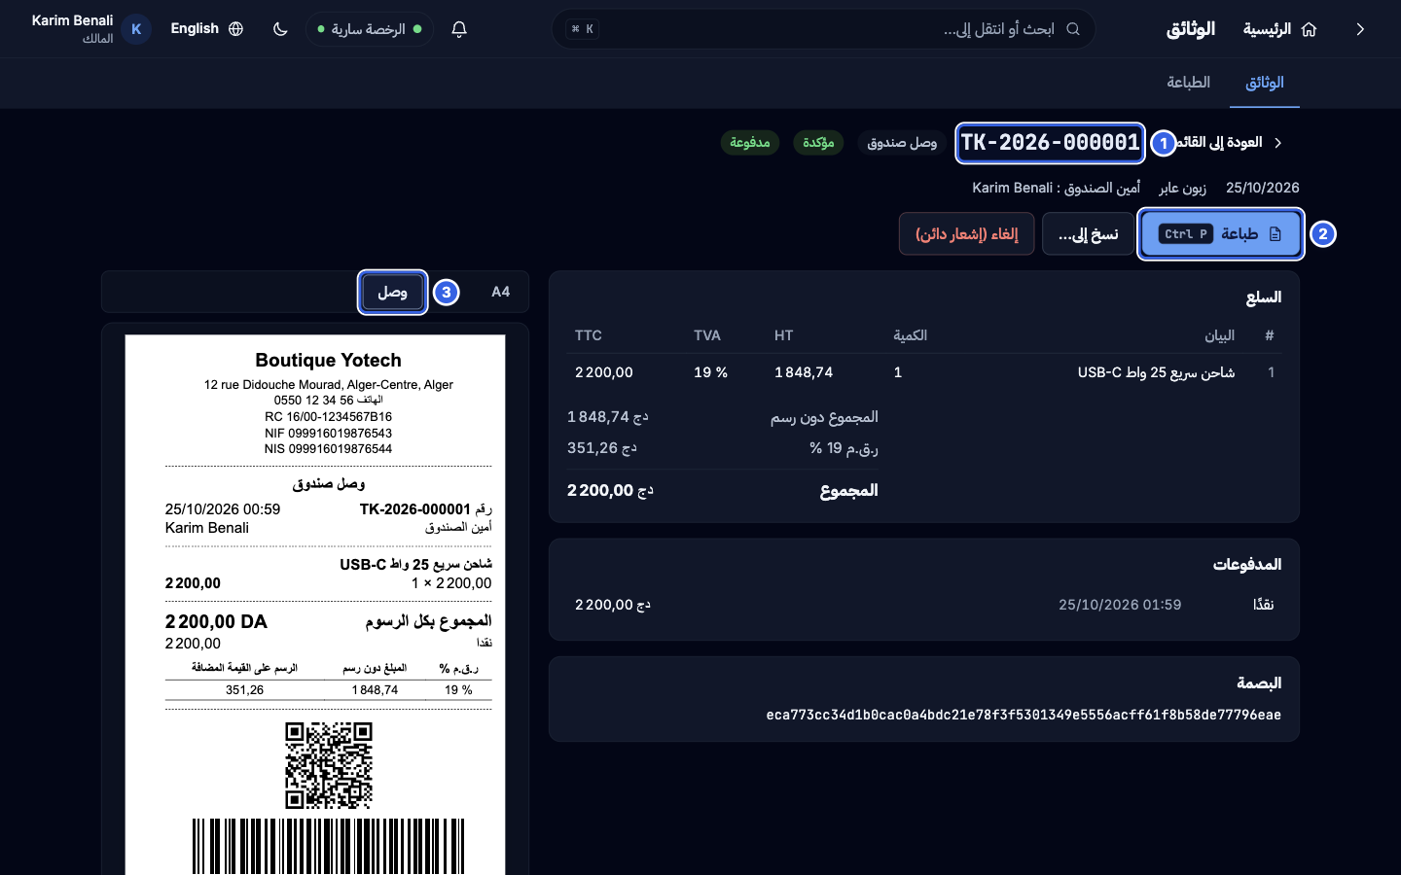Click the document number TK-2026-000001 heading
The image size is (1401, 875).
pos(1050,143)
